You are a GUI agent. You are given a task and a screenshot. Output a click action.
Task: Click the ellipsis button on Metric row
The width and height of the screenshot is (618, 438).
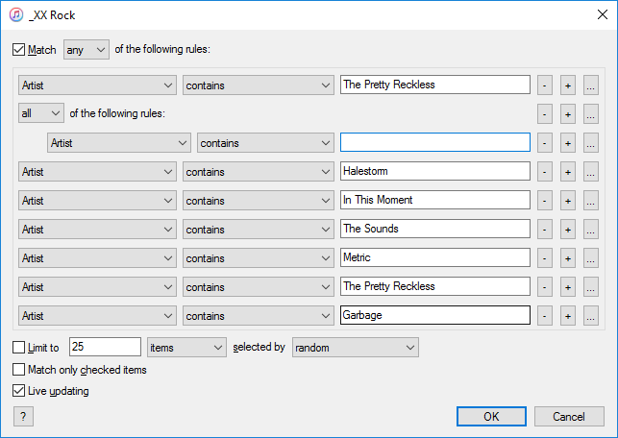tap(590, 258)
